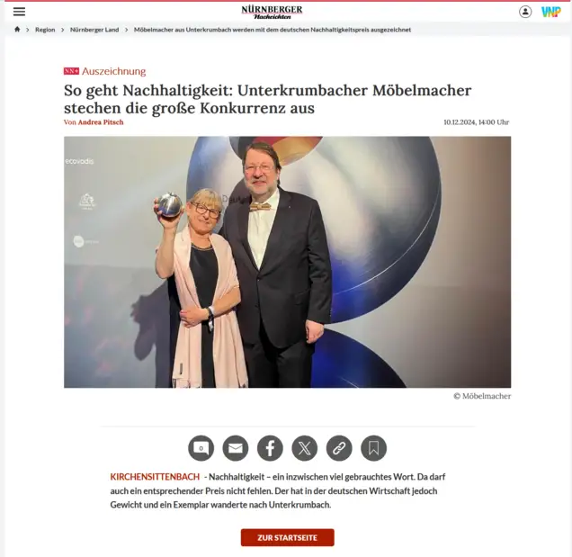The width and height of the screenshot is (572, 557).
Task: Share the article via email icon
Action: click(236, 448)
